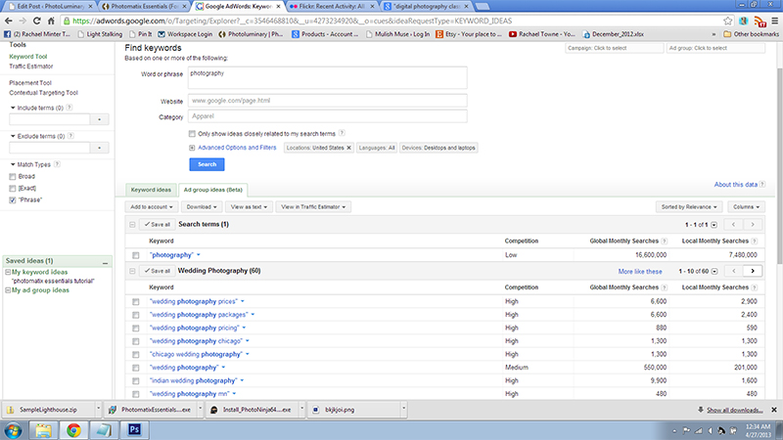Open the View as text dropdown

click(x=249, y=207)
